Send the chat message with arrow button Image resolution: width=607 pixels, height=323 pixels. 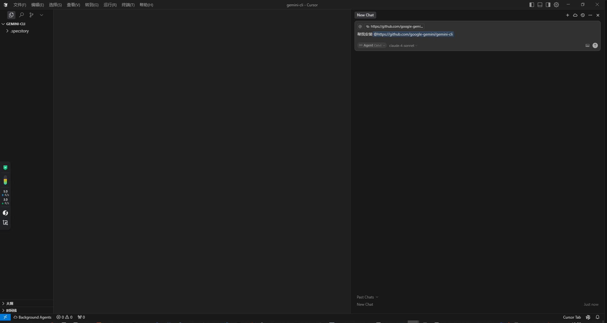[595, 45]
